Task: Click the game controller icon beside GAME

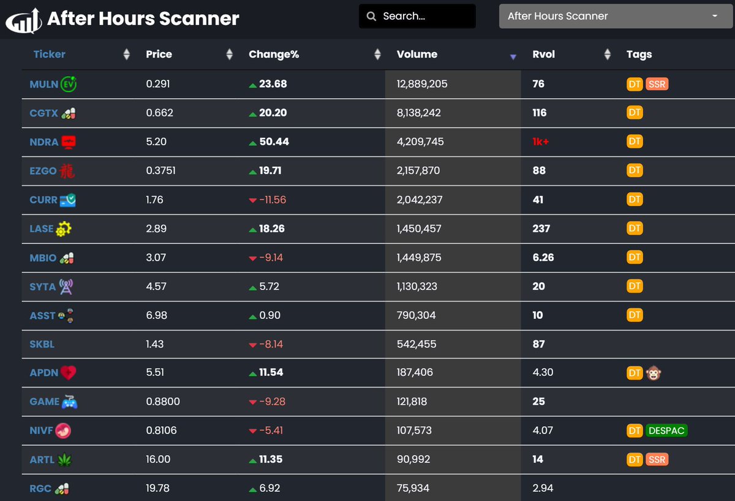Action: pyautogui.click(x=69, y=402)
